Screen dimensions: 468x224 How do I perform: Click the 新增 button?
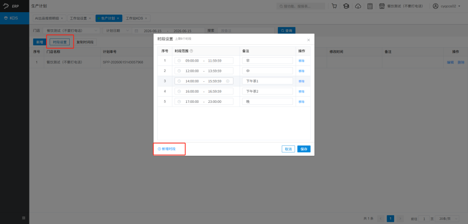[x=40, y=42]
